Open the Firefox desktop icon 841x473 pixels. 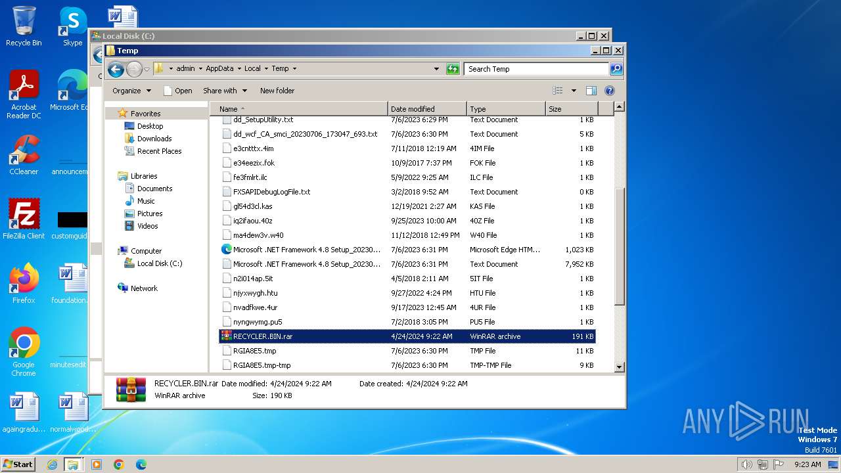click(24, 283)
